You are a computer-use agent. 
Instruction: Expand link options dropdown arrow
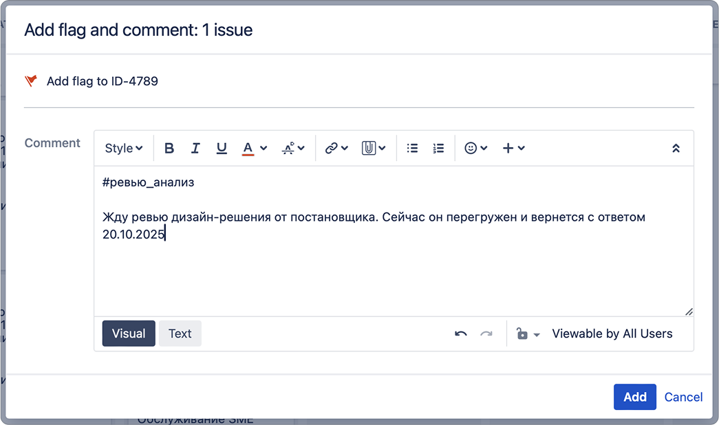[x=345, y=148]
